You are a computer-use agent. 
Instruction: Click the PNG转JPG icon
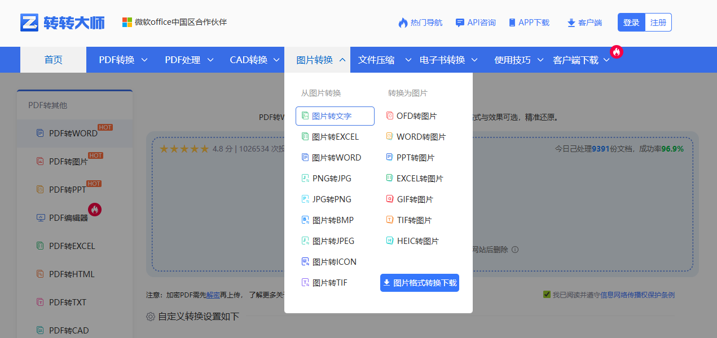click(305, 179)
